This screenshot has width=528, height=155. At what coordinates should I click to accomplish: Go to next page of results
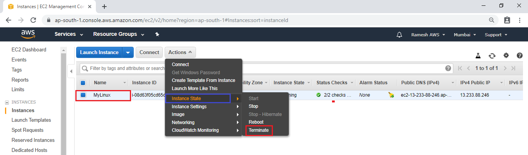505,68
